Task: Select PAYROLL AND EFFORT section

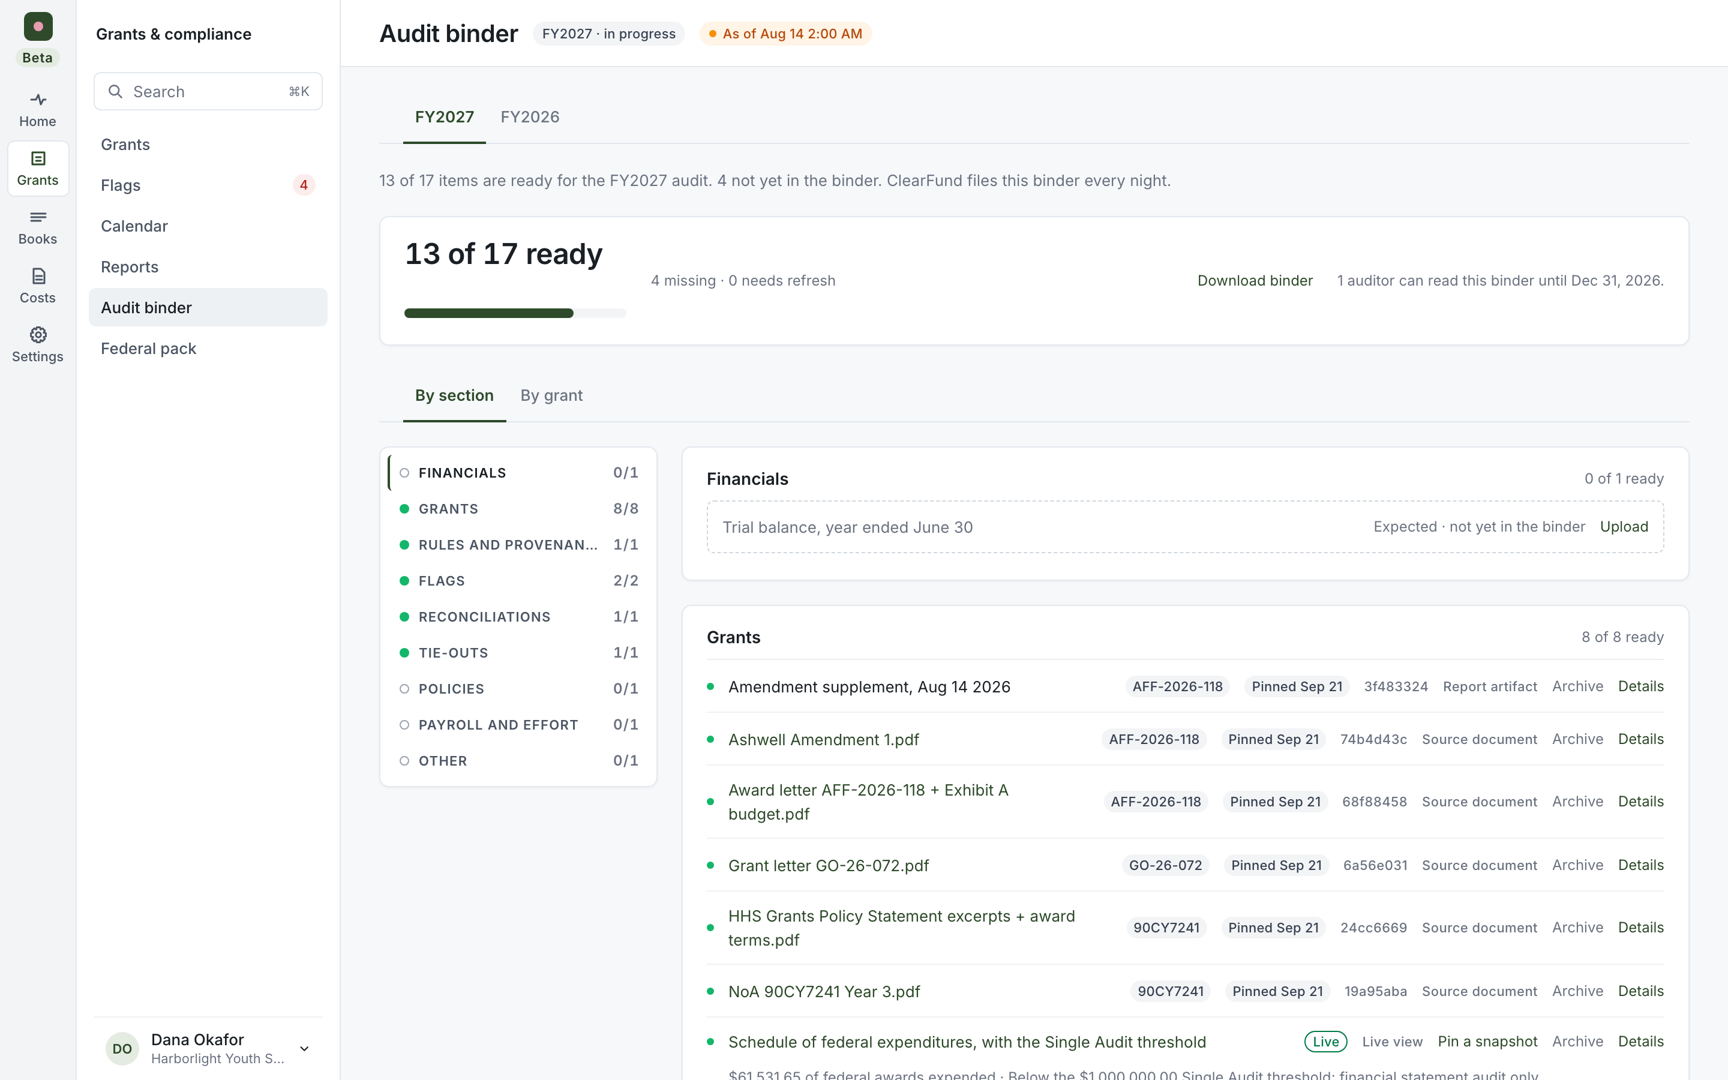Action: [518, 725]
